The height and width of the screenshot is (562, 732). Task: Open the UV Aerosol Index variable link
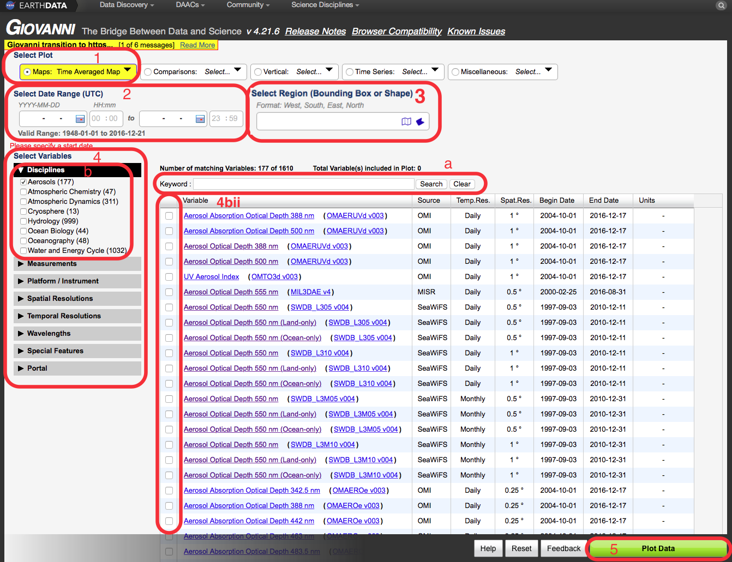[212, 277]
